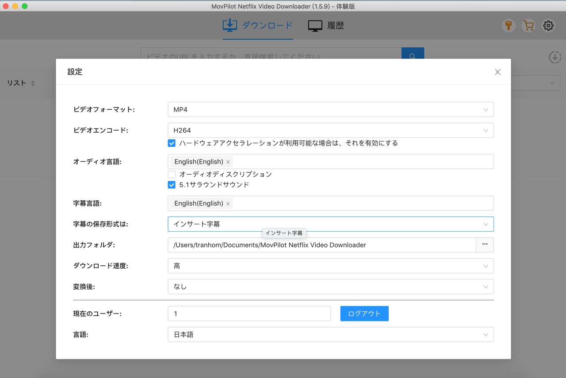Screen dimensions: 566x378
Task: Toggle hardware acceleration checkbox
Action: coord(172,143)
